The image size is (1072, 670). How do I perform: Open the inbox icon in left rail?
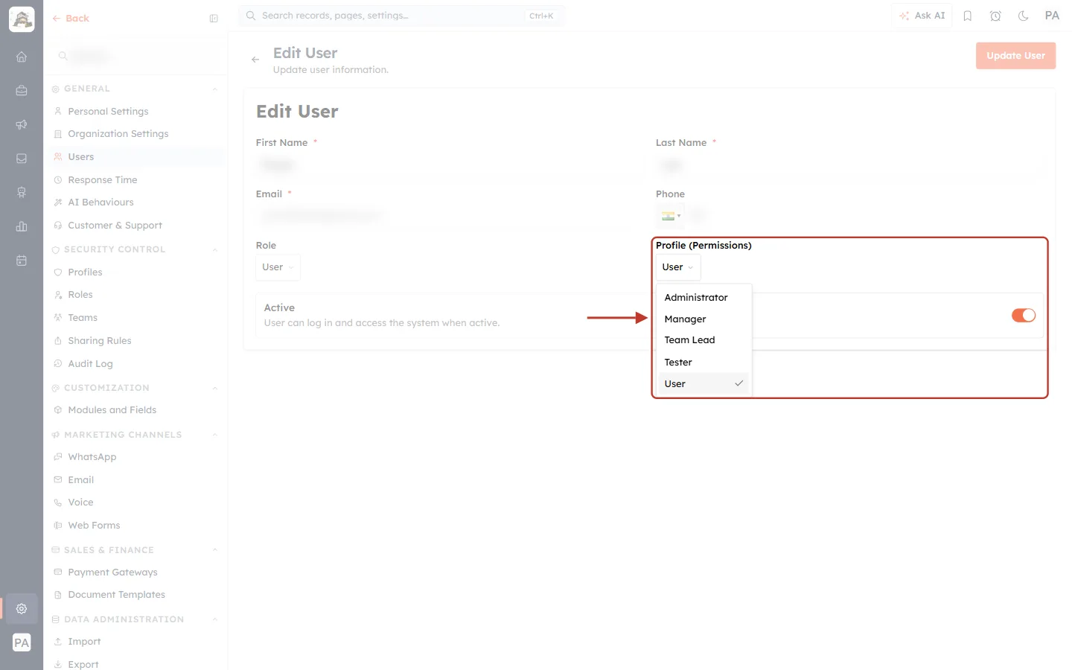pos(22,159)
